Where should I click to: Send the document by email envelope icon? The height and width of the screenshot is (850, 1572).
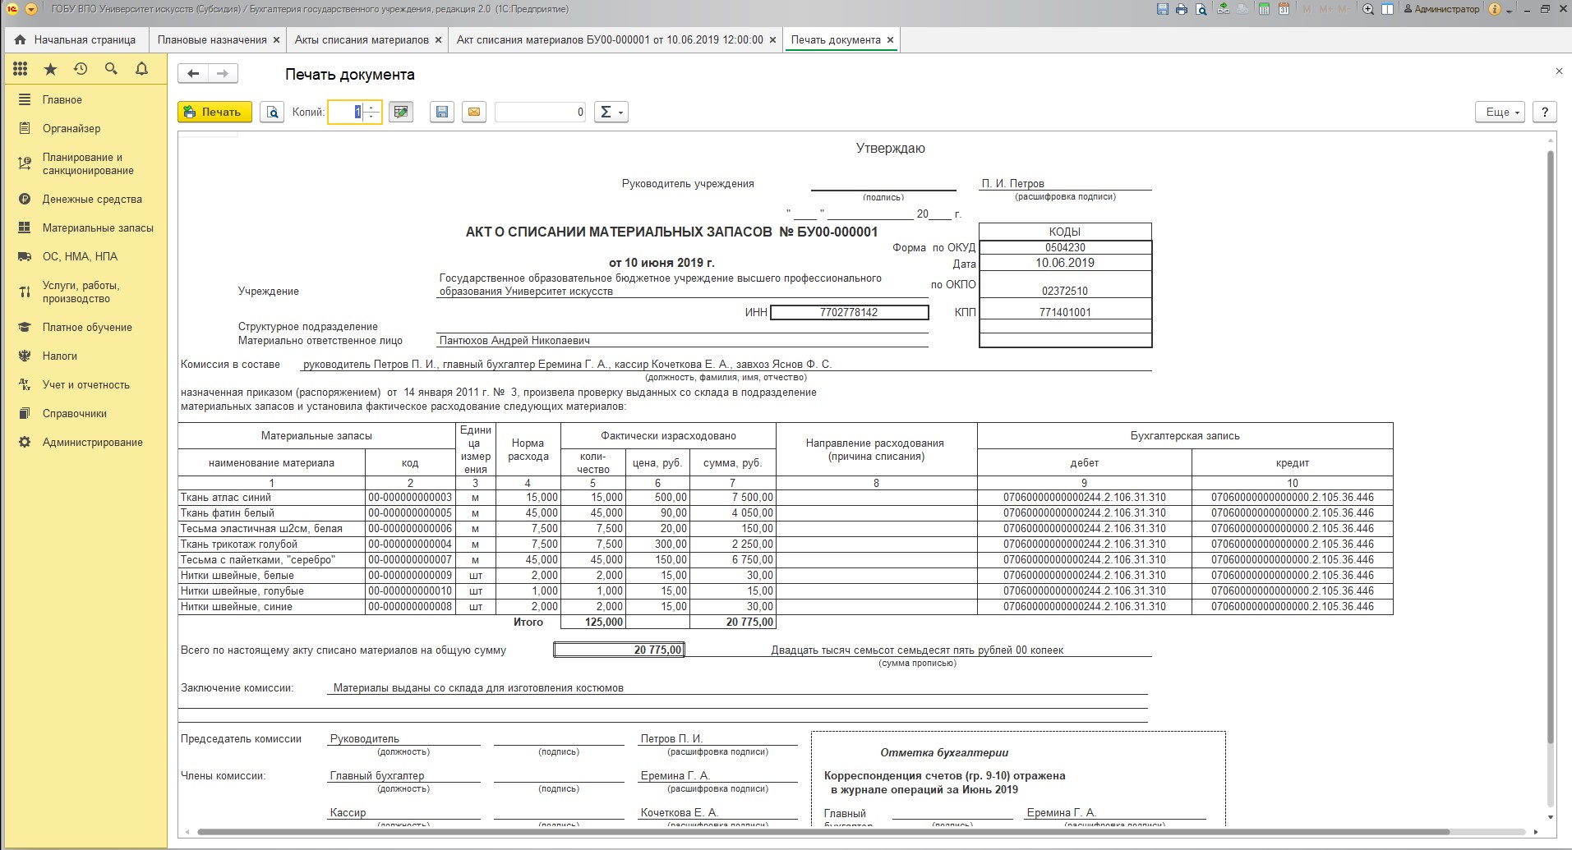click(x=474, y=113)
